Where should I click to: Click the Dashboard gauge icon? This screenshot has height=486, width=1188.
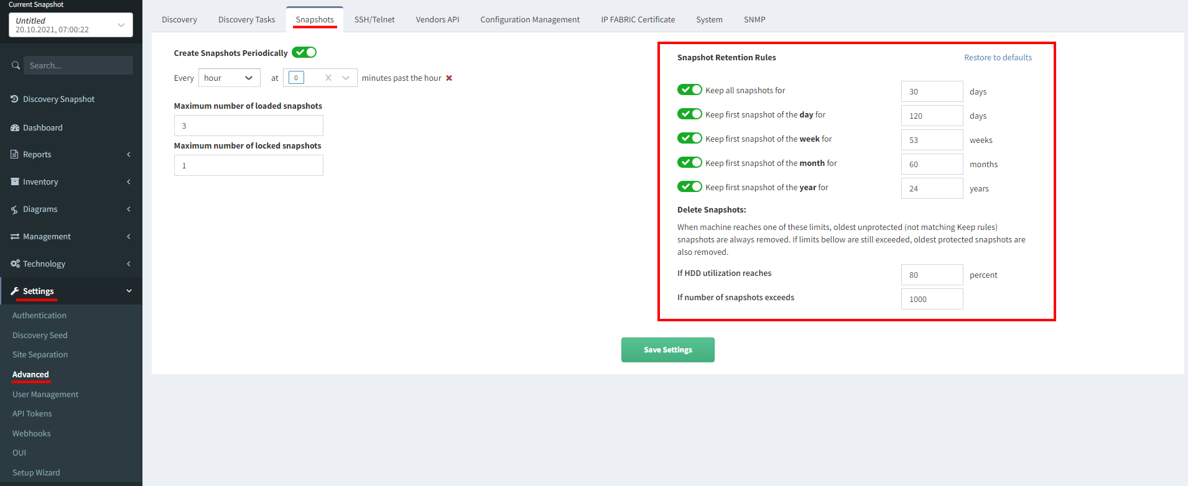tap(15, 127)
